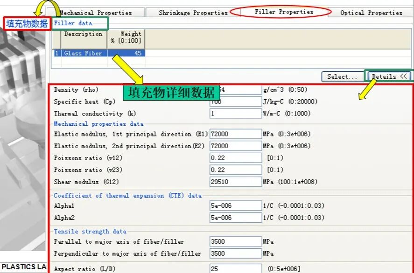The image size is (414, 273).
Task: Click the Select... button
Action: 342,76
